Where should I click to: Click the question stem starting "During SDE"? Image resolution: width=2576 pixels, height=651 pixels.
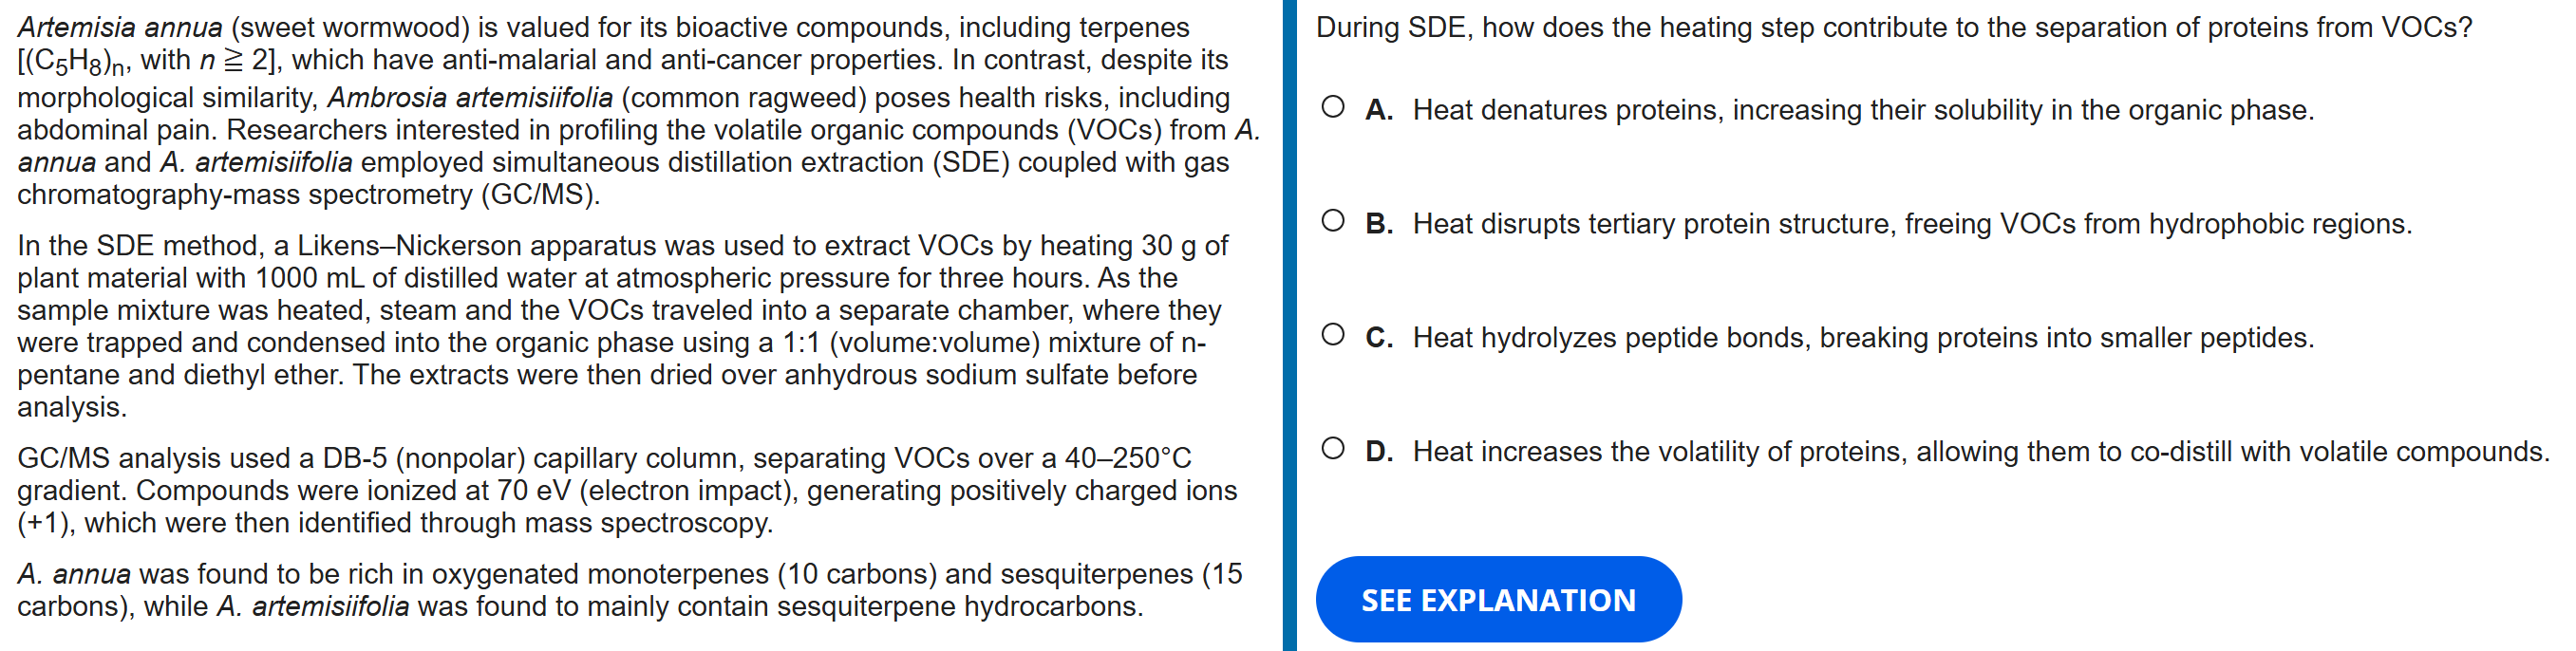point(1892,27)
